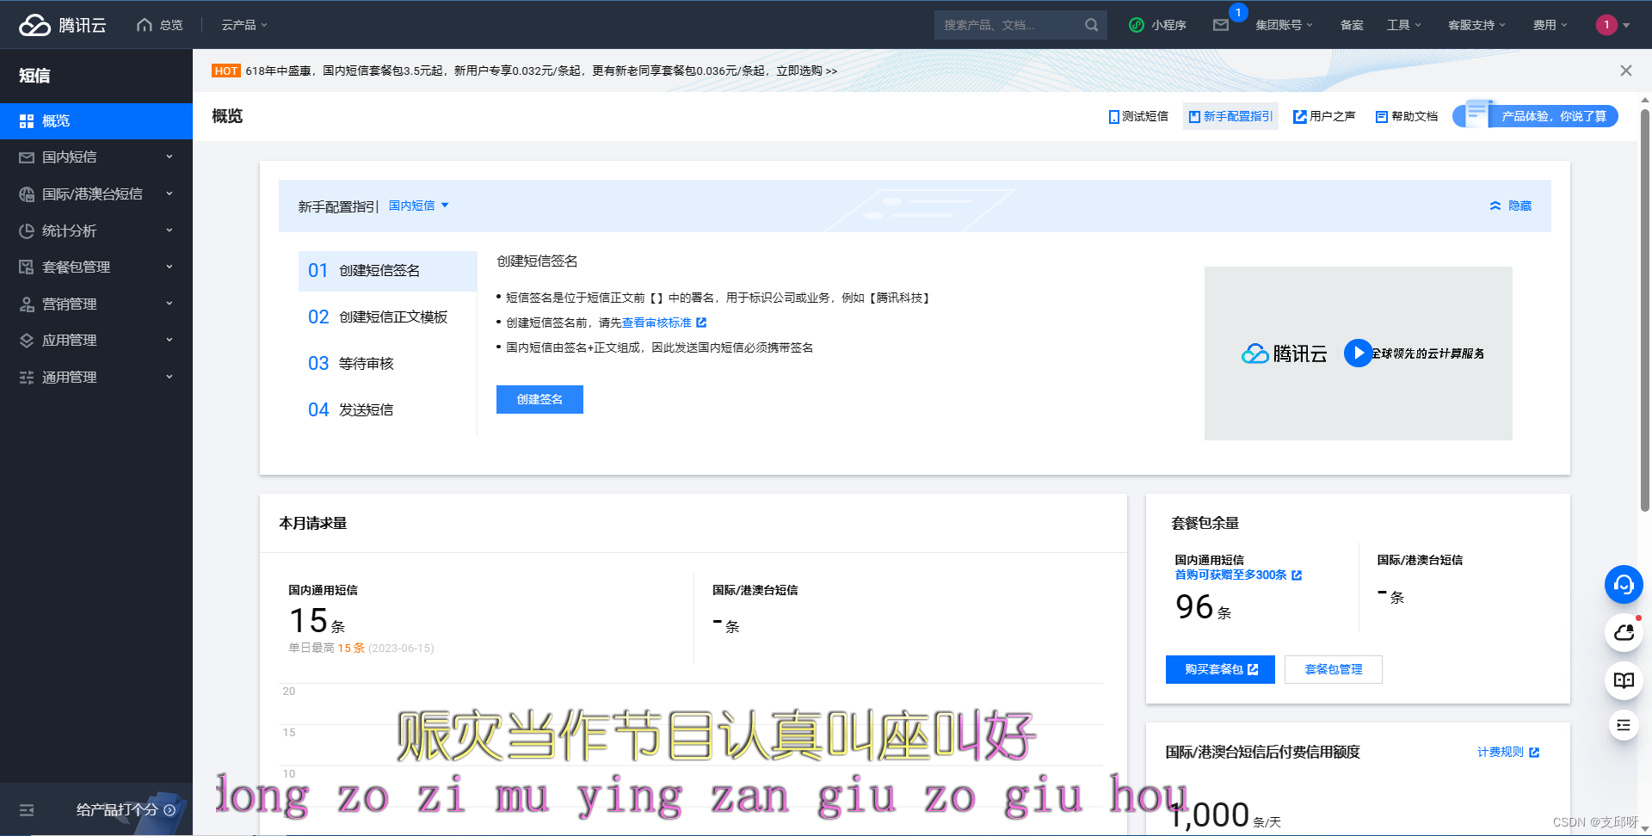Expand 通用管理 sidebar menu

(x=96, y=377)
